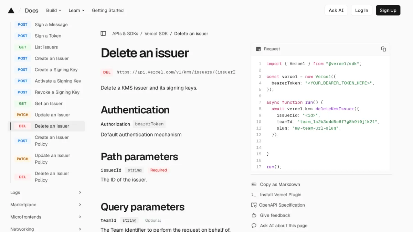The image size is (413, 232).
Task: Click the TypeScript file icon in Request header
Action: pyautogui.click(x=258, y=49)
